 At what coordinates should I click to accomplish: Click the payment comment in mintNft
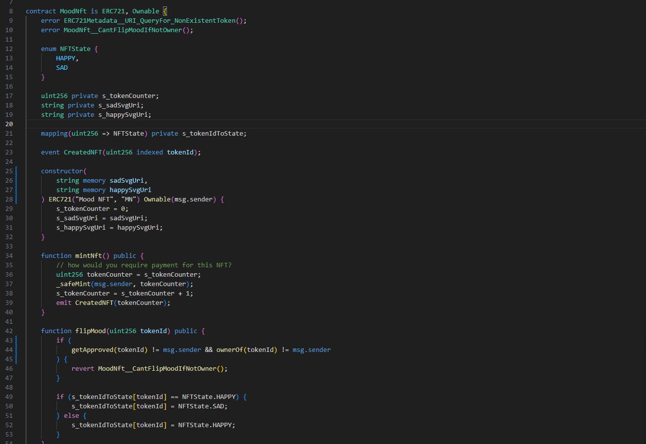coord(144,265)
